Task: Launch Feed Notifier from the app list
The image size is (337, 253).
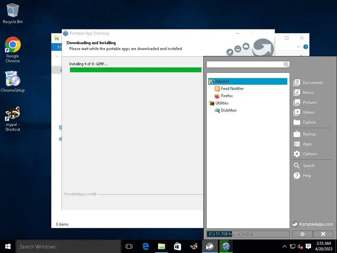Action: (229, 89)
